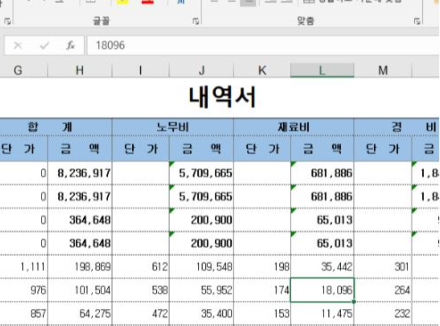The image size is (440, 326).
Task: Select the cell containing 857
Action: pos(24,314)
